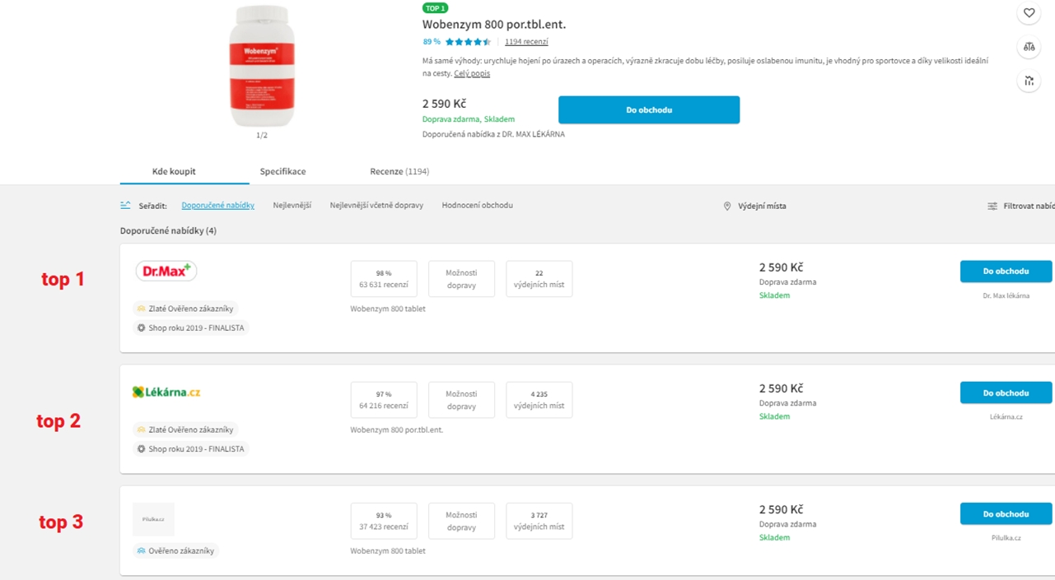
Task: Switch to the Specifikace tab
Action: click(x=282, y=172)
